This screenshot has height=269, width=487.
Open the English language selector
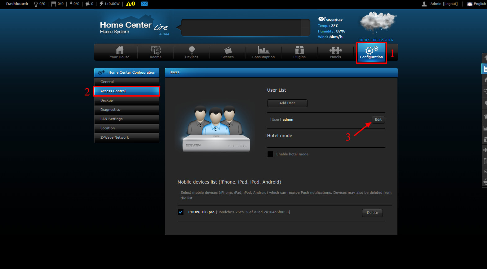(x=477, y=4)
